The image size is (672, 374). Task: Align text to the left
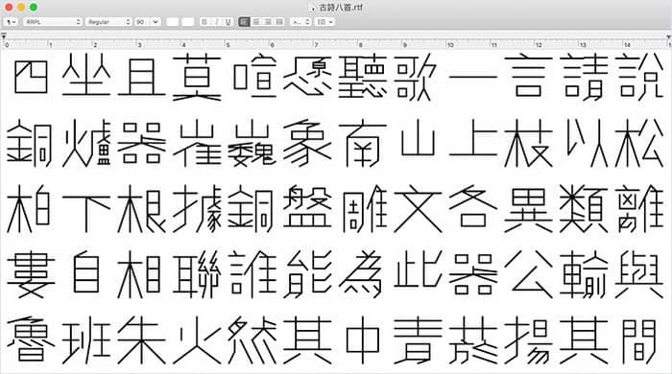point(244,21)
